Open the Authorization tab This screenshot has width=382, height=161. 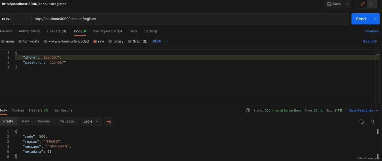point(29,31)
